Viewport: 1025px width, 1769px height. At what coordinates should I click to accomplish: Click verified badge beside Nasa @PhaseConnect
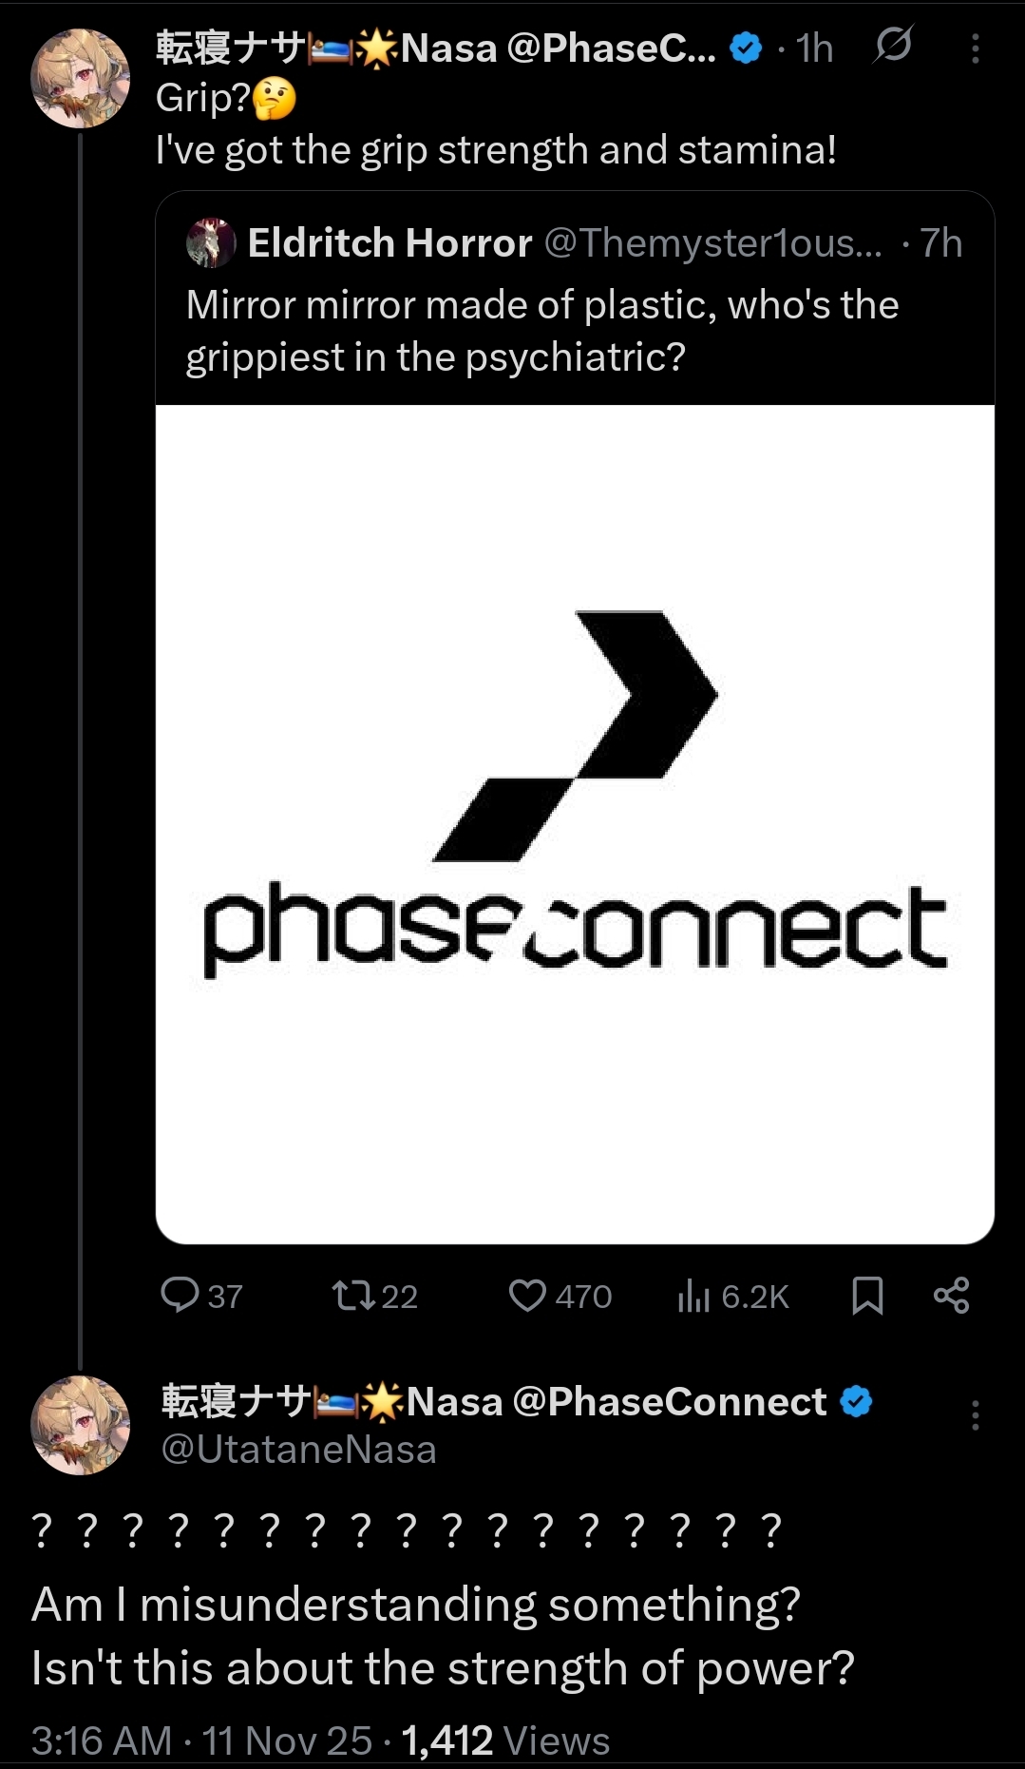[x=857, y=1401]
